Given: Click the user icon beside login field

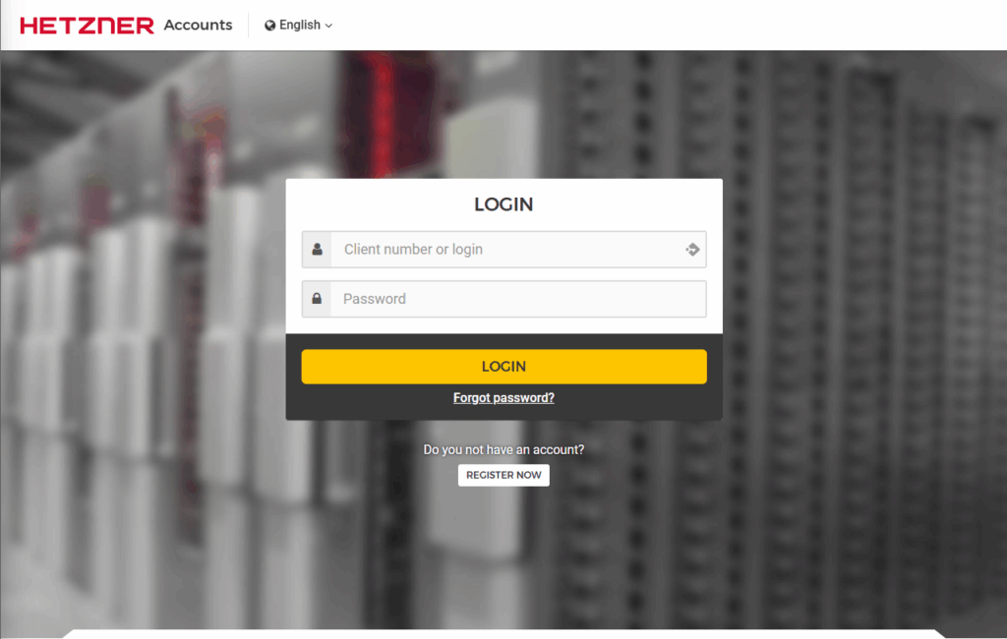Looking at the screenshot, I should (318, 249).
